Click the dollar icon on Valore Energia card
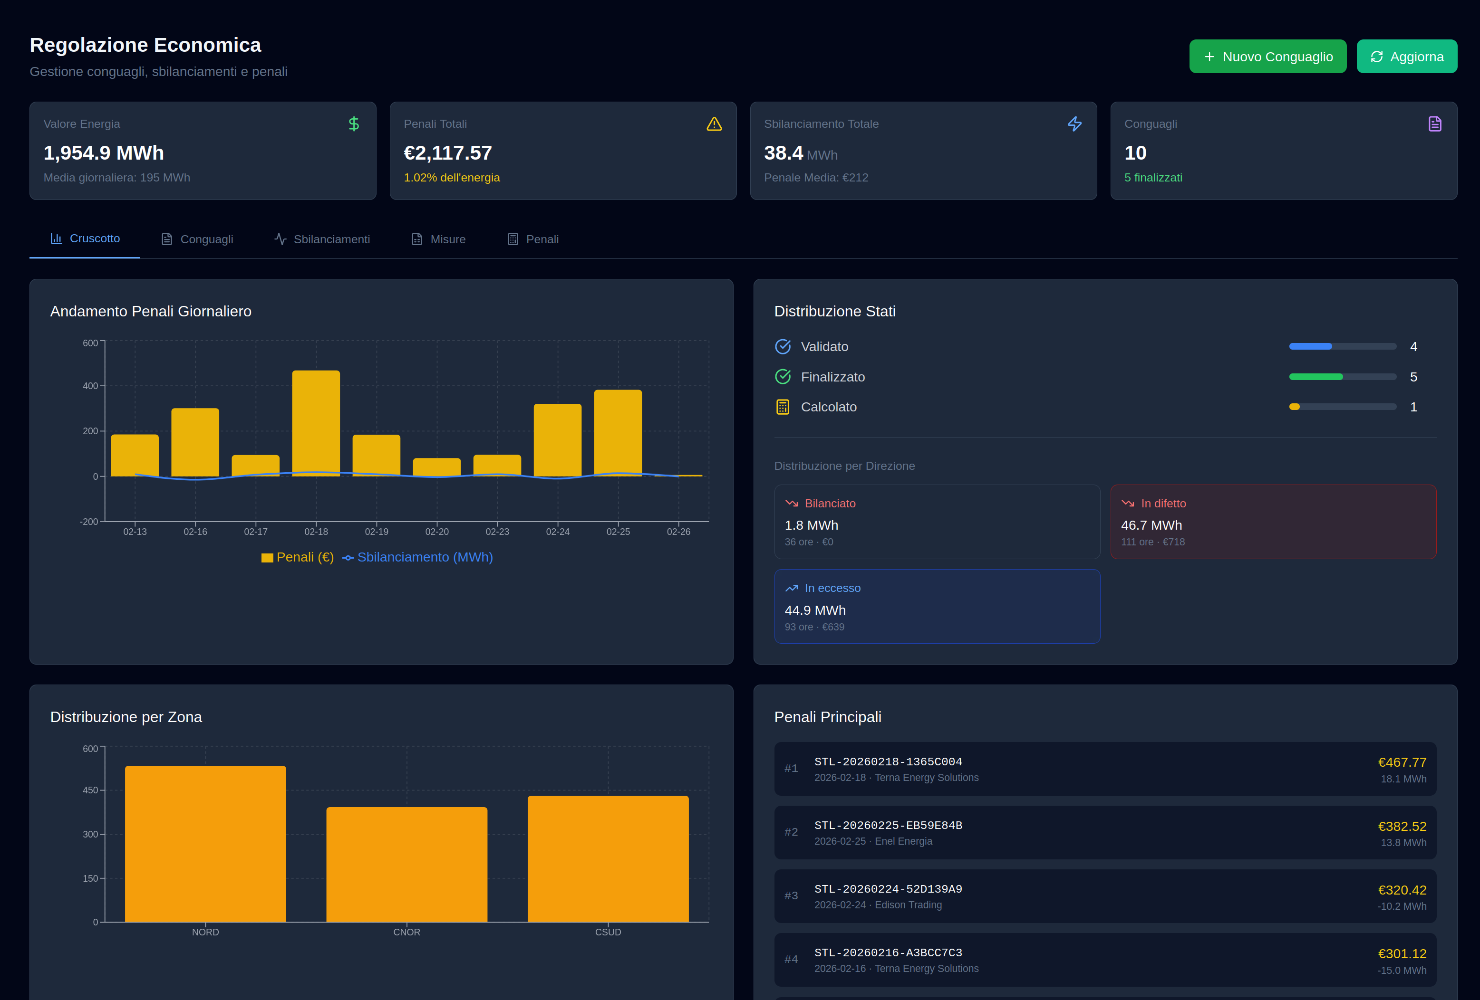This screenshot has height=1000, width=1480. 353,124
